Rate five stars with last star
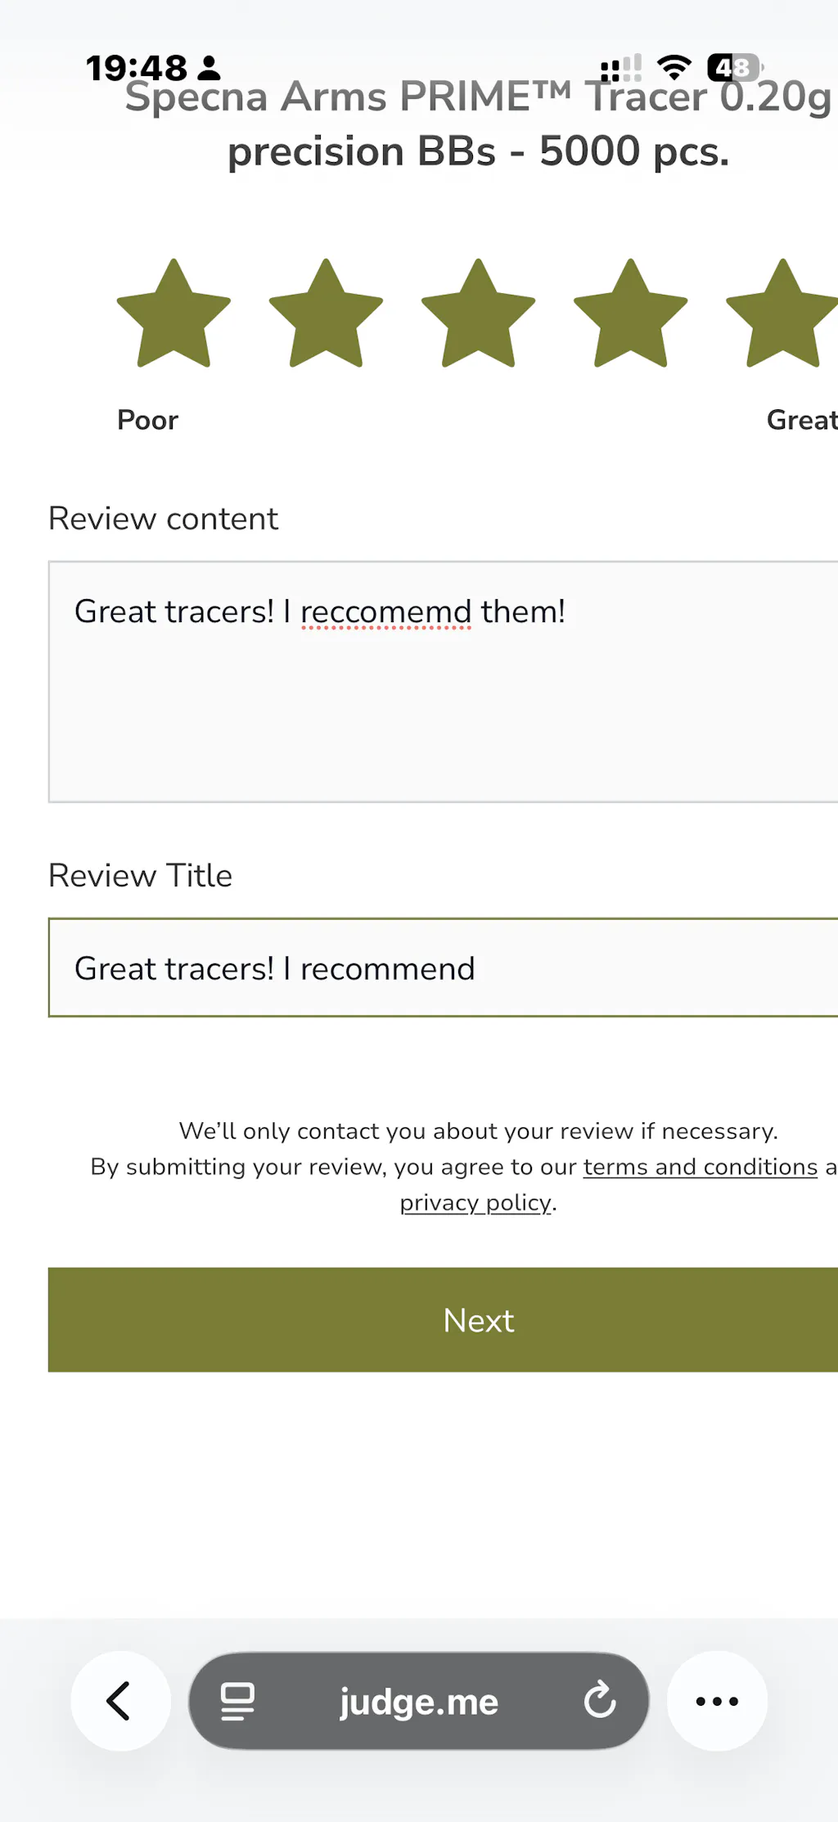This screenshot has width=838, height=1822. 782,315
